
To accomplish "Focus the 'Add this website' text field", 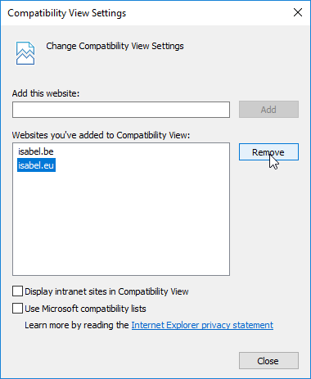I will tap(121, 110).
